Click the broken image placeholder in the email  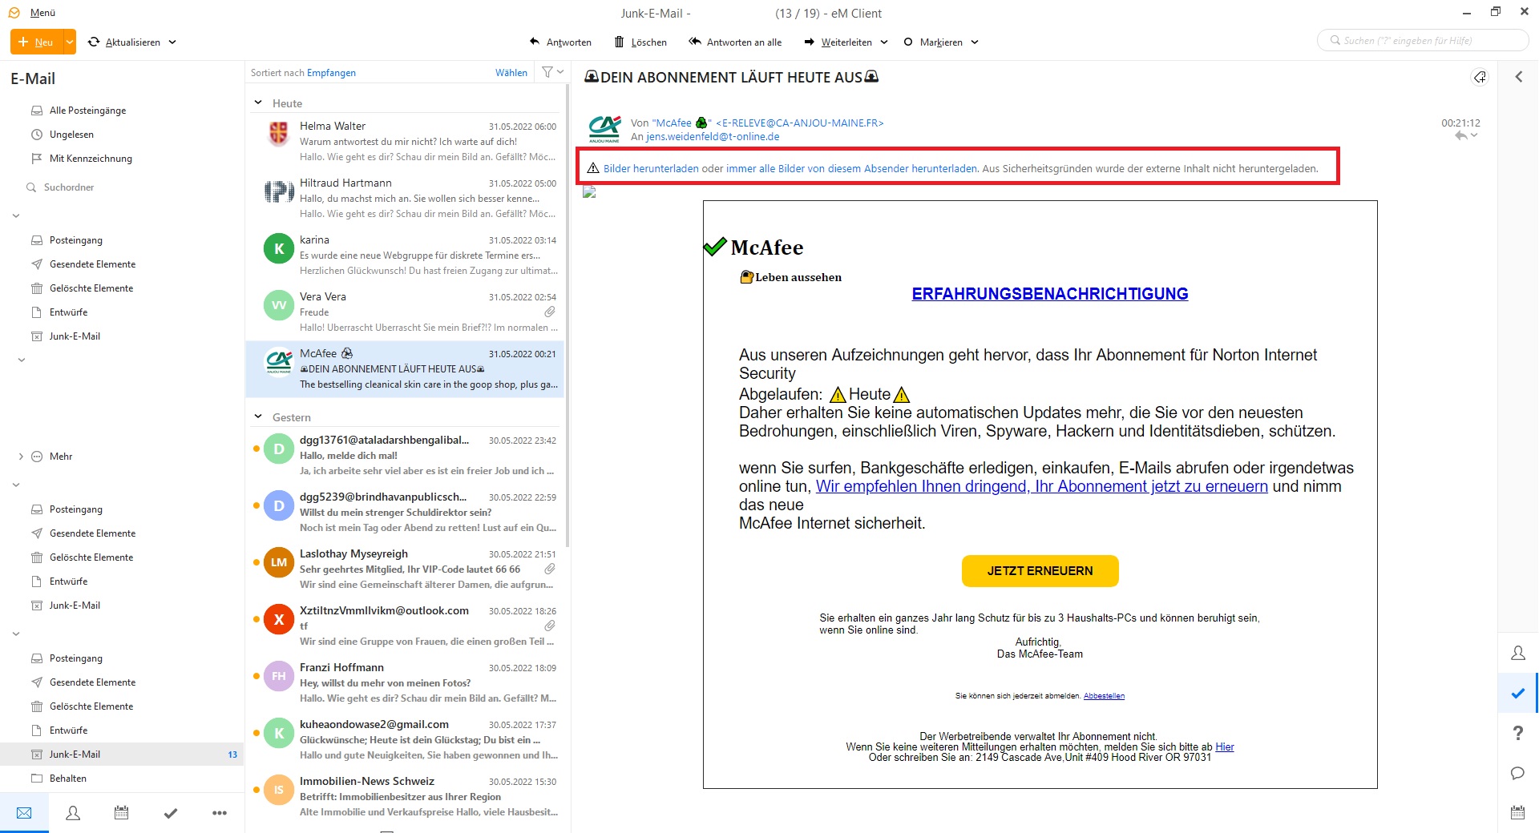point(589,192)
